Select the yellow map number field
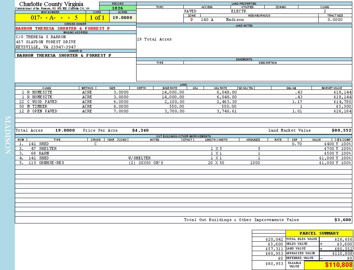This screenshot has width=354, height=270. pos(50,18)
